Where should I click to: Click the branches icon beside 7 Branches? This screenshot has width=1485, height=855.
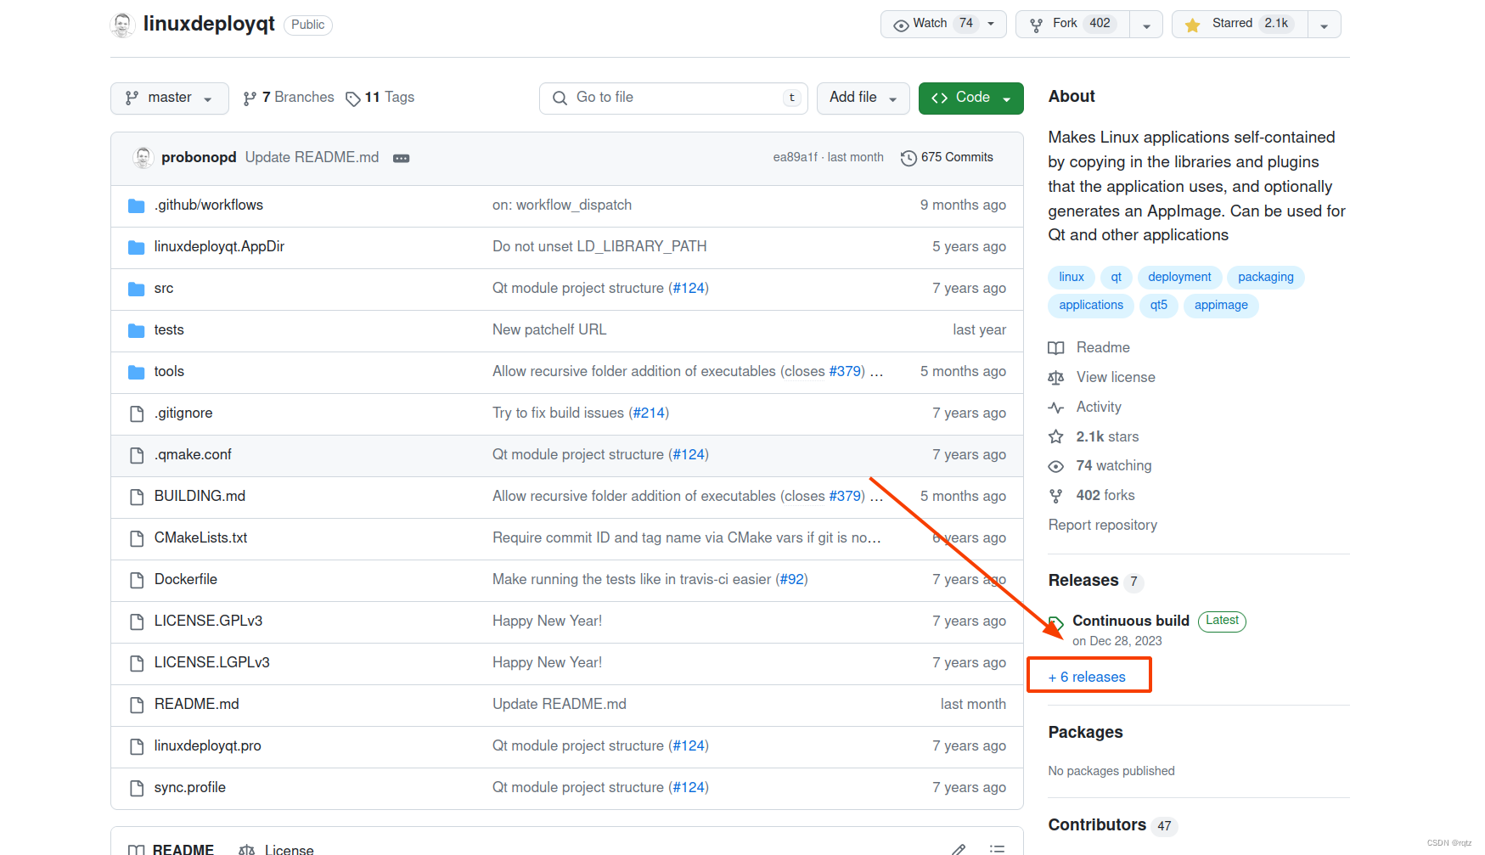(x=250, y=98)
